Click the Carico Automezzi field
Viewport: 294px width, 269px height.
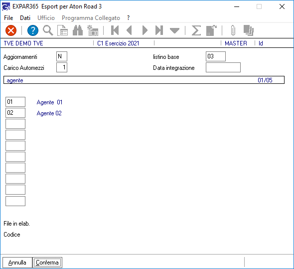(62, 67)
